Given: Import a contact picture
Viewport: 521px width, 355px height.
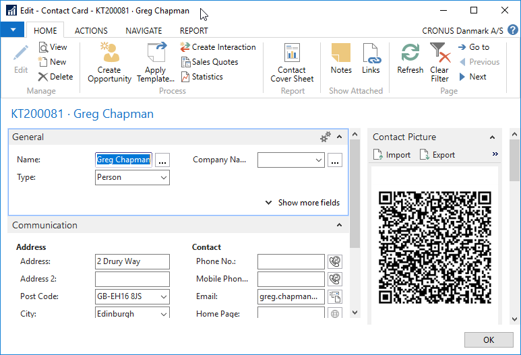Looking at the screenshot, I should pyautogui.click(x=392, y=155).
